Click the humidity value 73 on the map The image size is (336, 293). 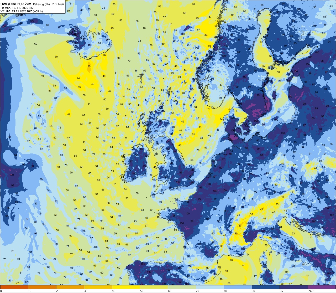click(x=135, y=221)
